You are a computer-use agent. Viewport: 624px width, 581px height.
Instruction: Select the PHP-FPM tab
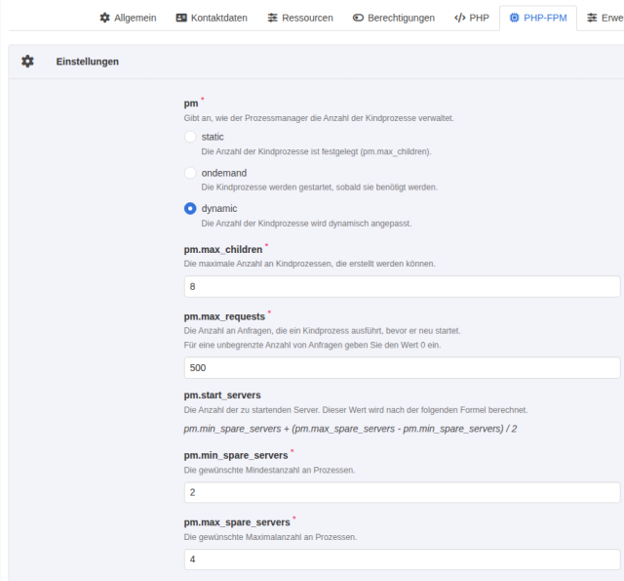538,18
